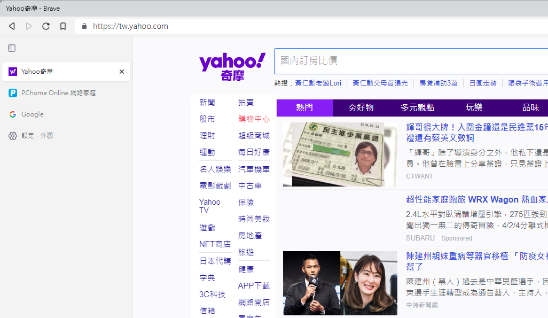Collapse the vertical tabs sidebar panel icon
Screen dimensions: 548x318
click(x=12, y=48)
